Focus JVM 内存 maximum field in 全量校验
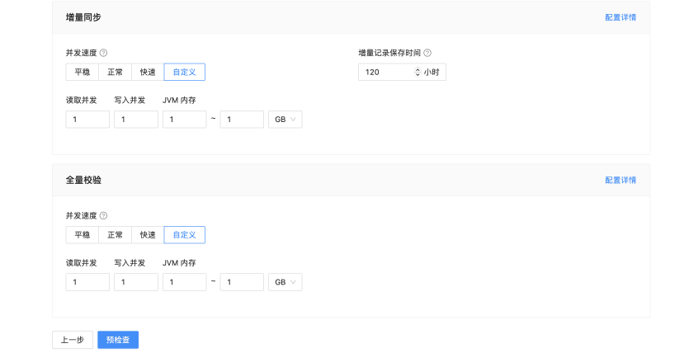698x353 pixels. click(242, 282)
